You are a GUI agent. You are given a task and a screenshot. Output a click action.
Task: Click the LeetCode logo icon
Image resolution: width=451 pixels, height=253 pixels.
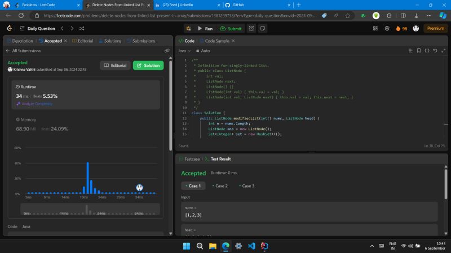[x=10, y=28]
